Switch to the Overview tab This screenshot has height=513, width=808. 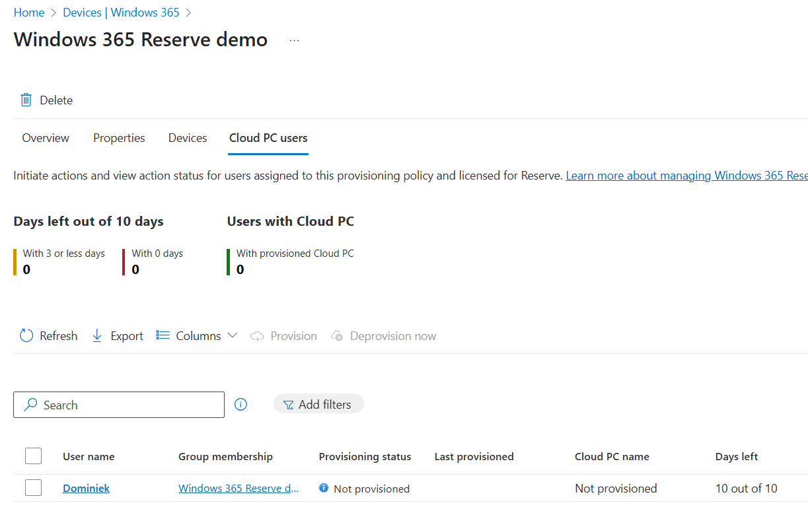tap(46, 138)
